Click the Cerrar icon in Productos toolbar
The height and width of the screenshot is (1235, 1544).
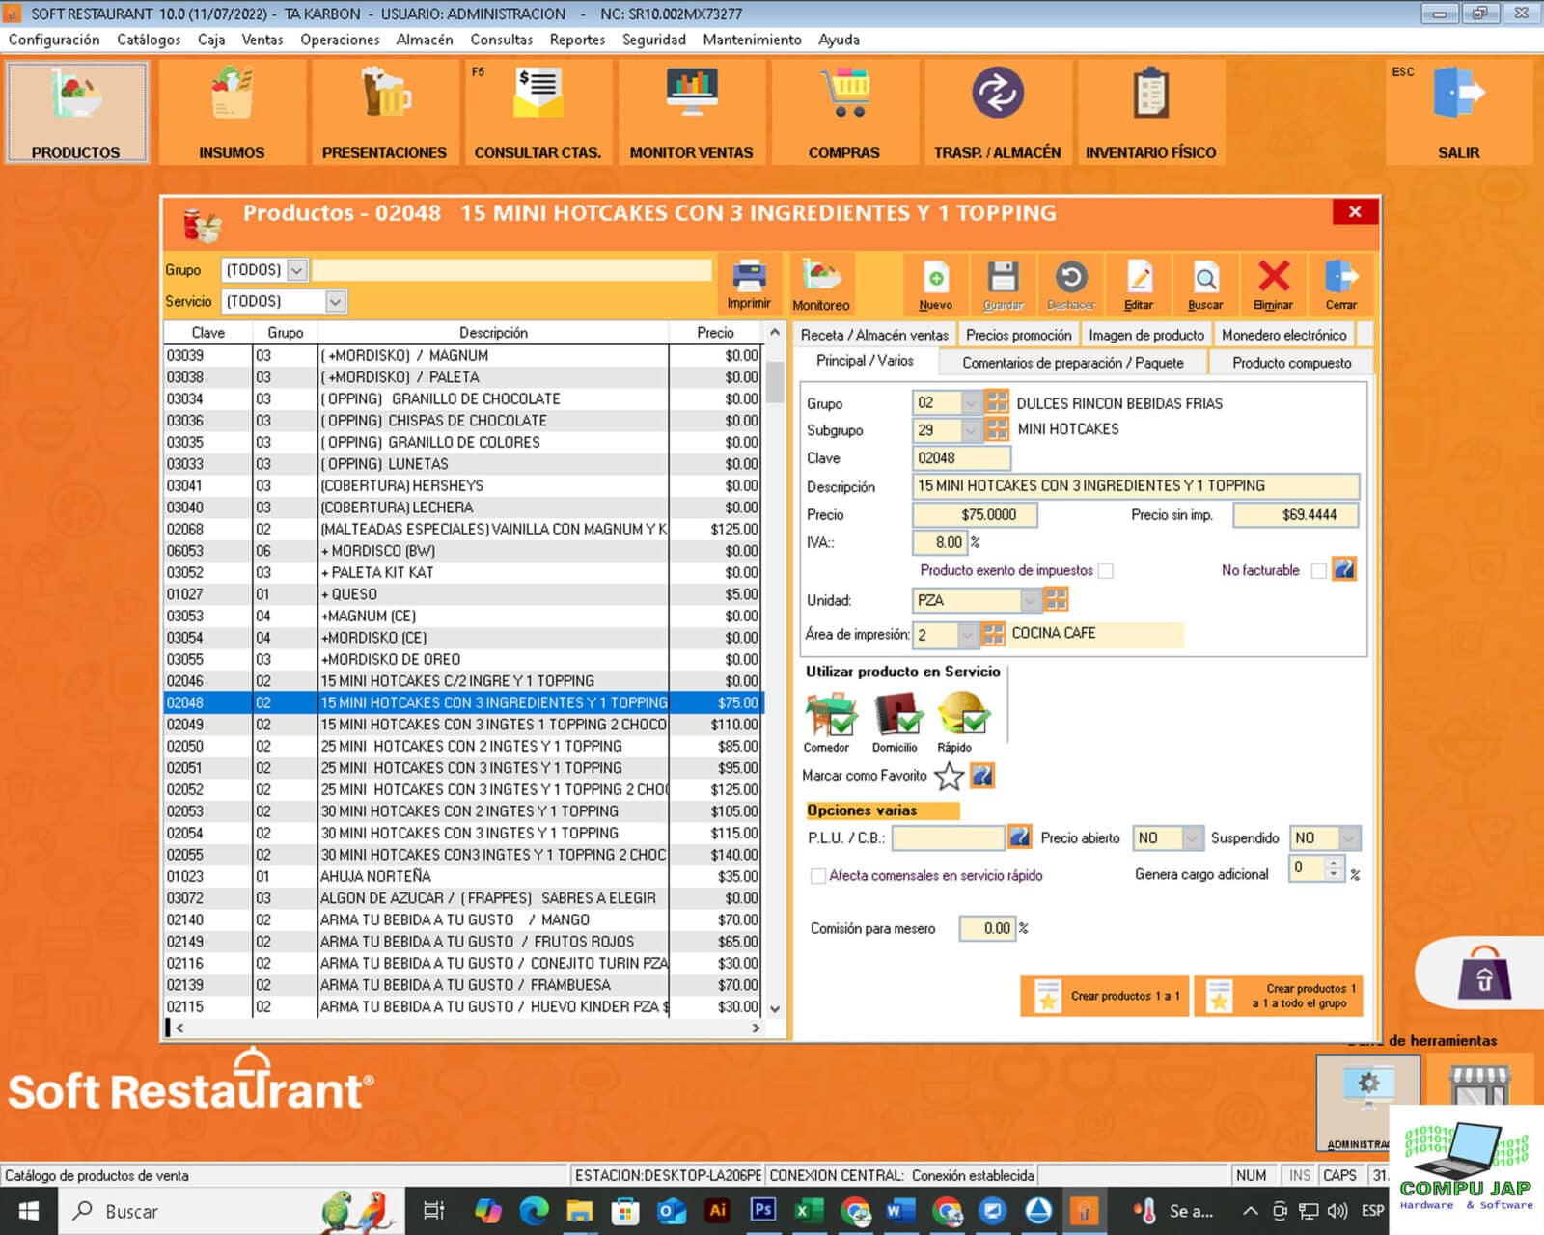[1341, 285]
